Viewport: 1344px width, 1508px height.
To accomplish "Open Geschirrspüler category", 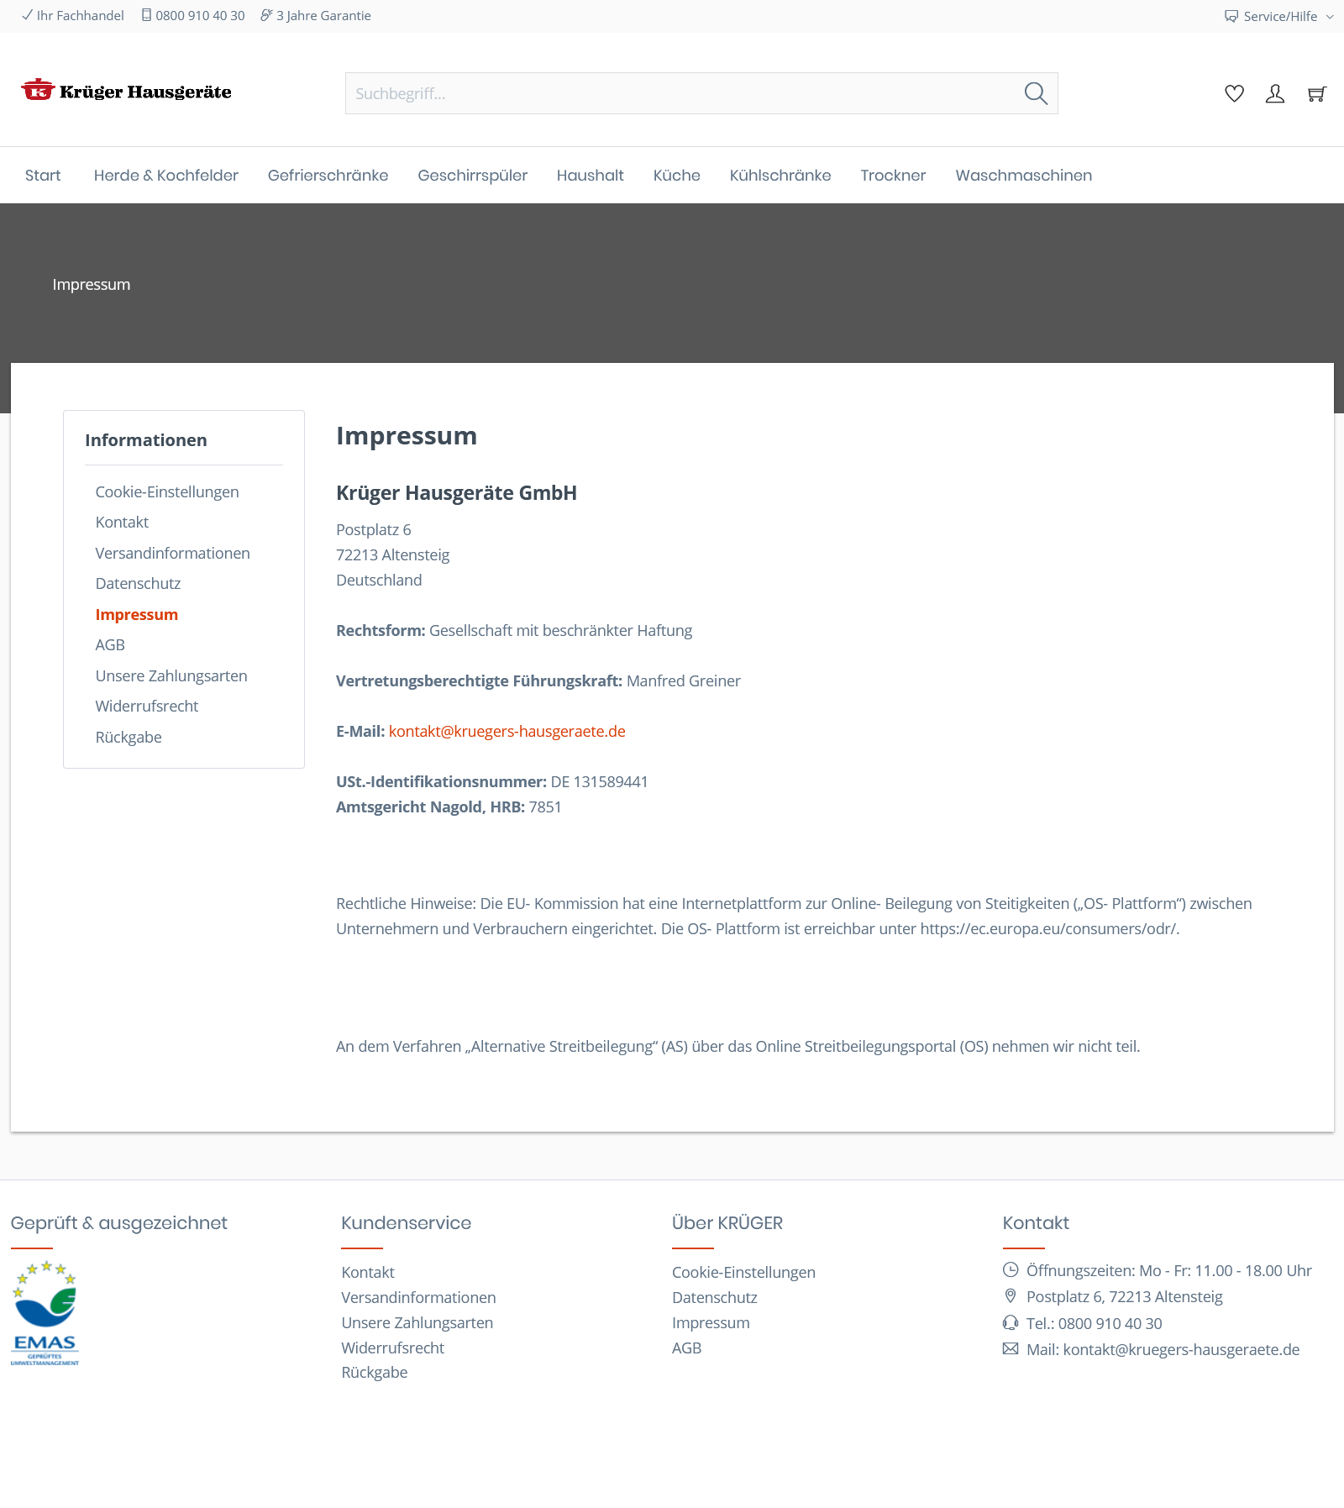I will pyautogui.click(x=473, y=176).
